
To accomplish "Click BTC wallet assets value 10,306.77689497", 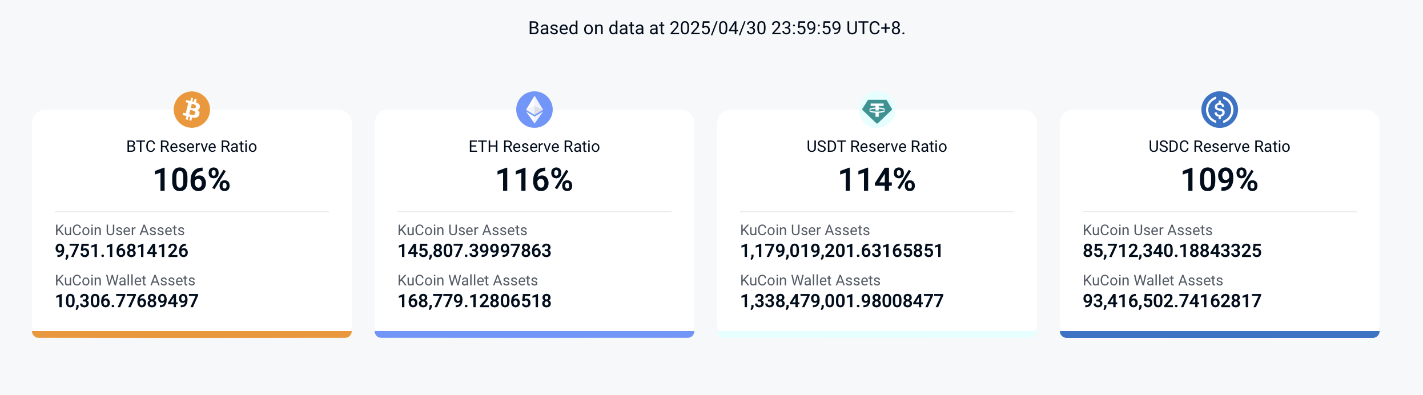I will [127, 301].
